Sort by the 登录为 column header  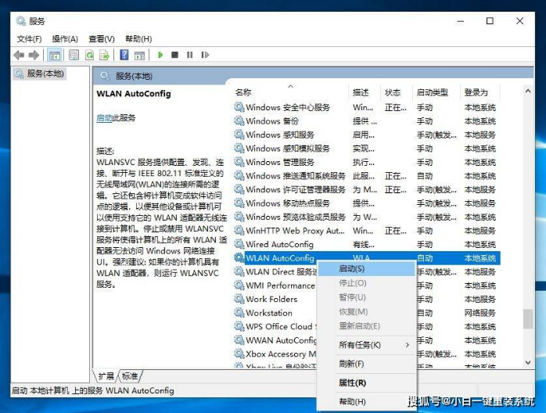point(480,92)
